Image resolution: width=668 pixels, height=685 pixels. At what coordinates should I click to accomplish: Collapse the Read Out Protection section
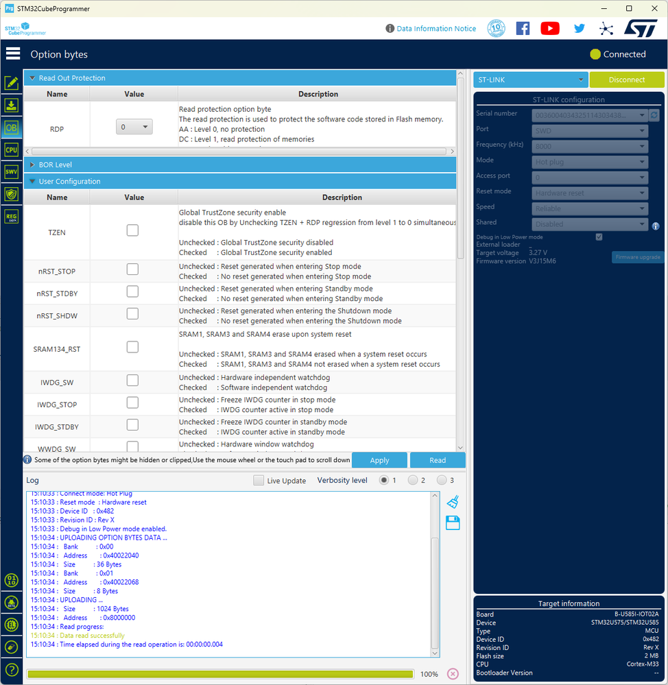[x=32, y=77]
